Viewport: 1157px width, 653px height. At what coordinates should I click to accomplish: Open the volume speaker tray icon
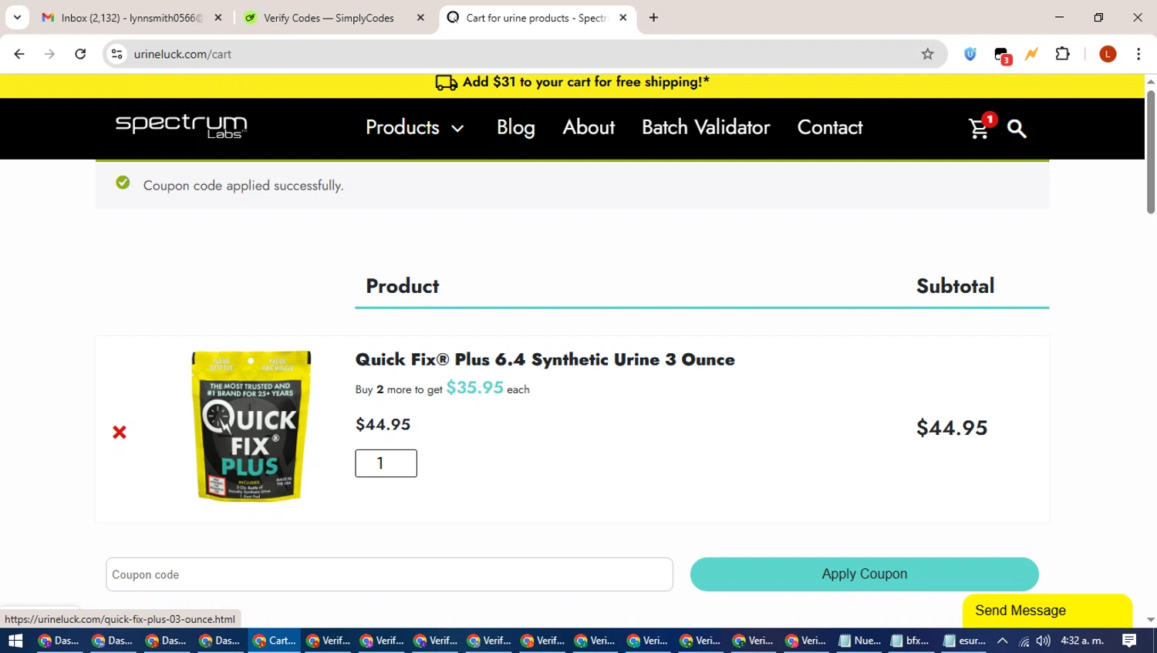tap(1043, 641)
